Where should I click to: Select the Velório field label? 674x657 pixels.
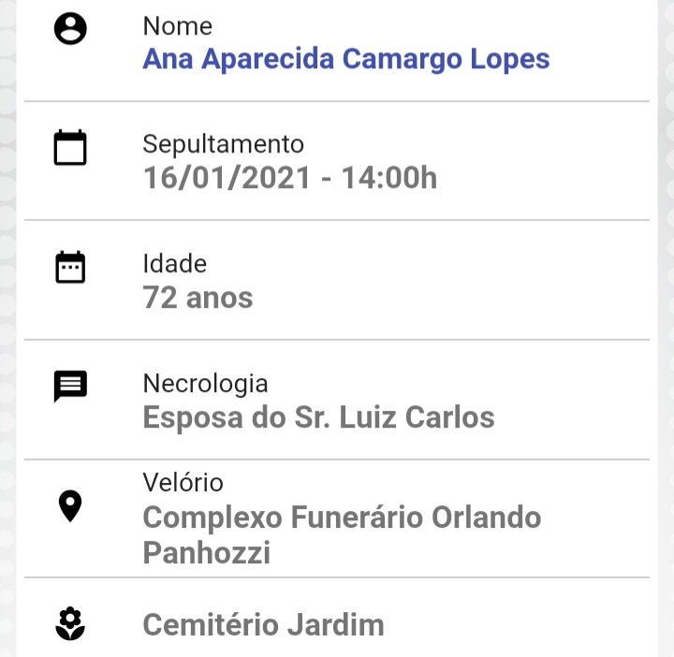[x=183, y=482]
